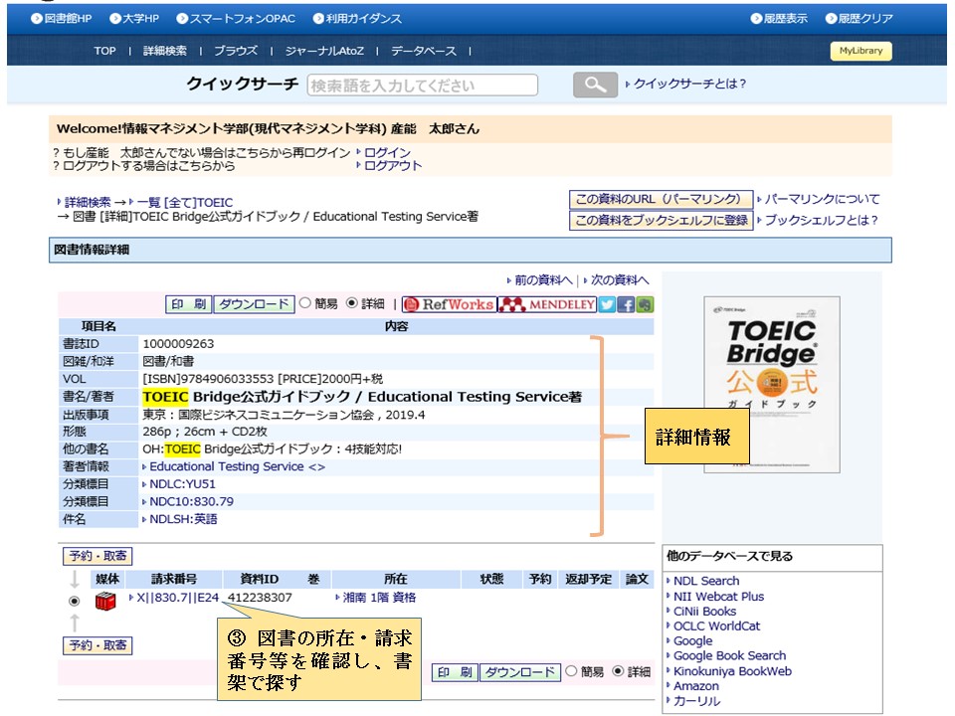Image resolution: width=955 pixels, height=716 pixels.
Task: Open Kinokuniya BookWeb link
Action: 732,671
